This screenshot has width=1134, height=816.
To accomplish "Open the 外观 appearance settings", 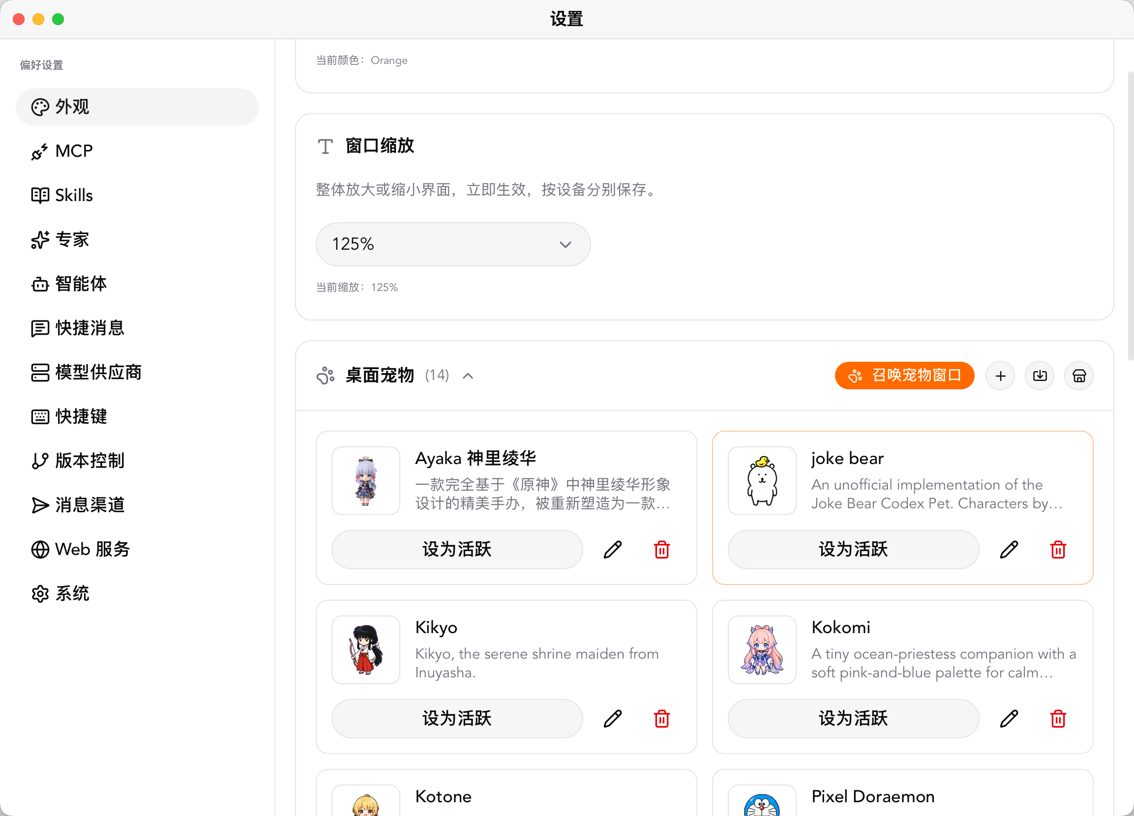I will point(137,107).
